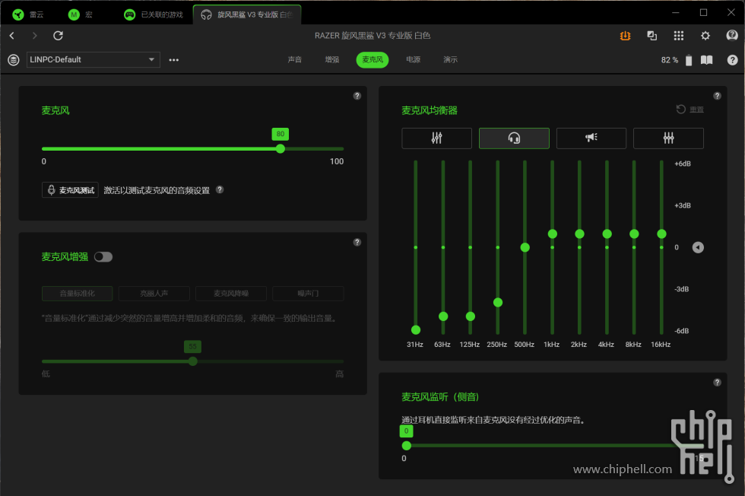The image size is (745, 496).
Task: Select the 噪声门 noise gate option
Action: point(308,294)
